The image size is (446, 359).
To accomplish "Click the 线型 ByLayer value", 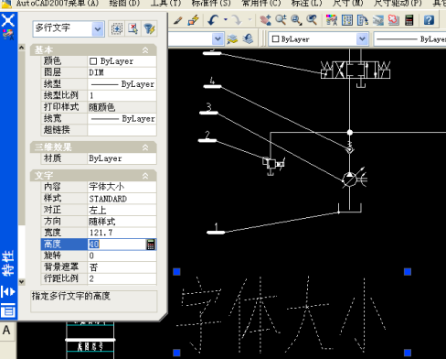I will (122, 84).
